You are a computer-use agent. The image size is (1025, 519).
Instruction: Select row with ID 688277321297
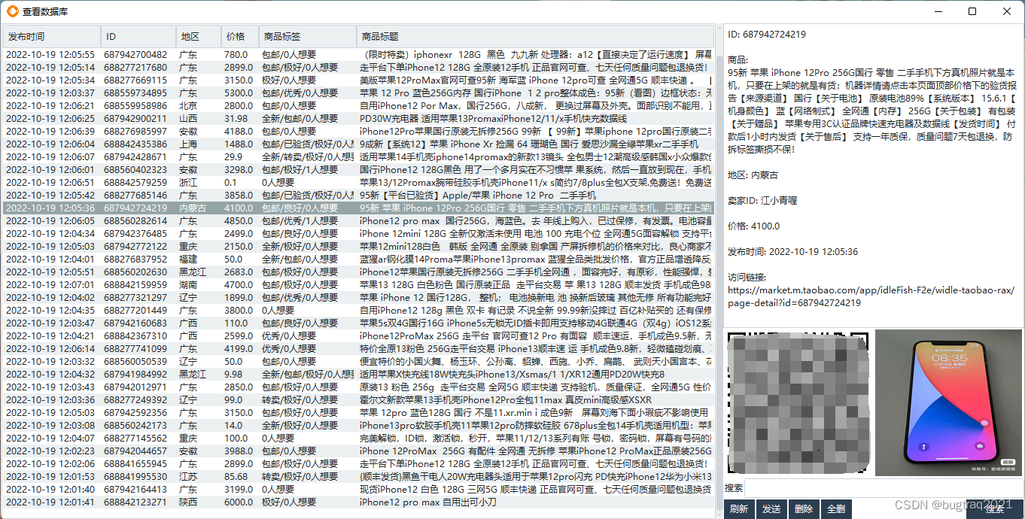pyautogui.click(x=357, y=298)
